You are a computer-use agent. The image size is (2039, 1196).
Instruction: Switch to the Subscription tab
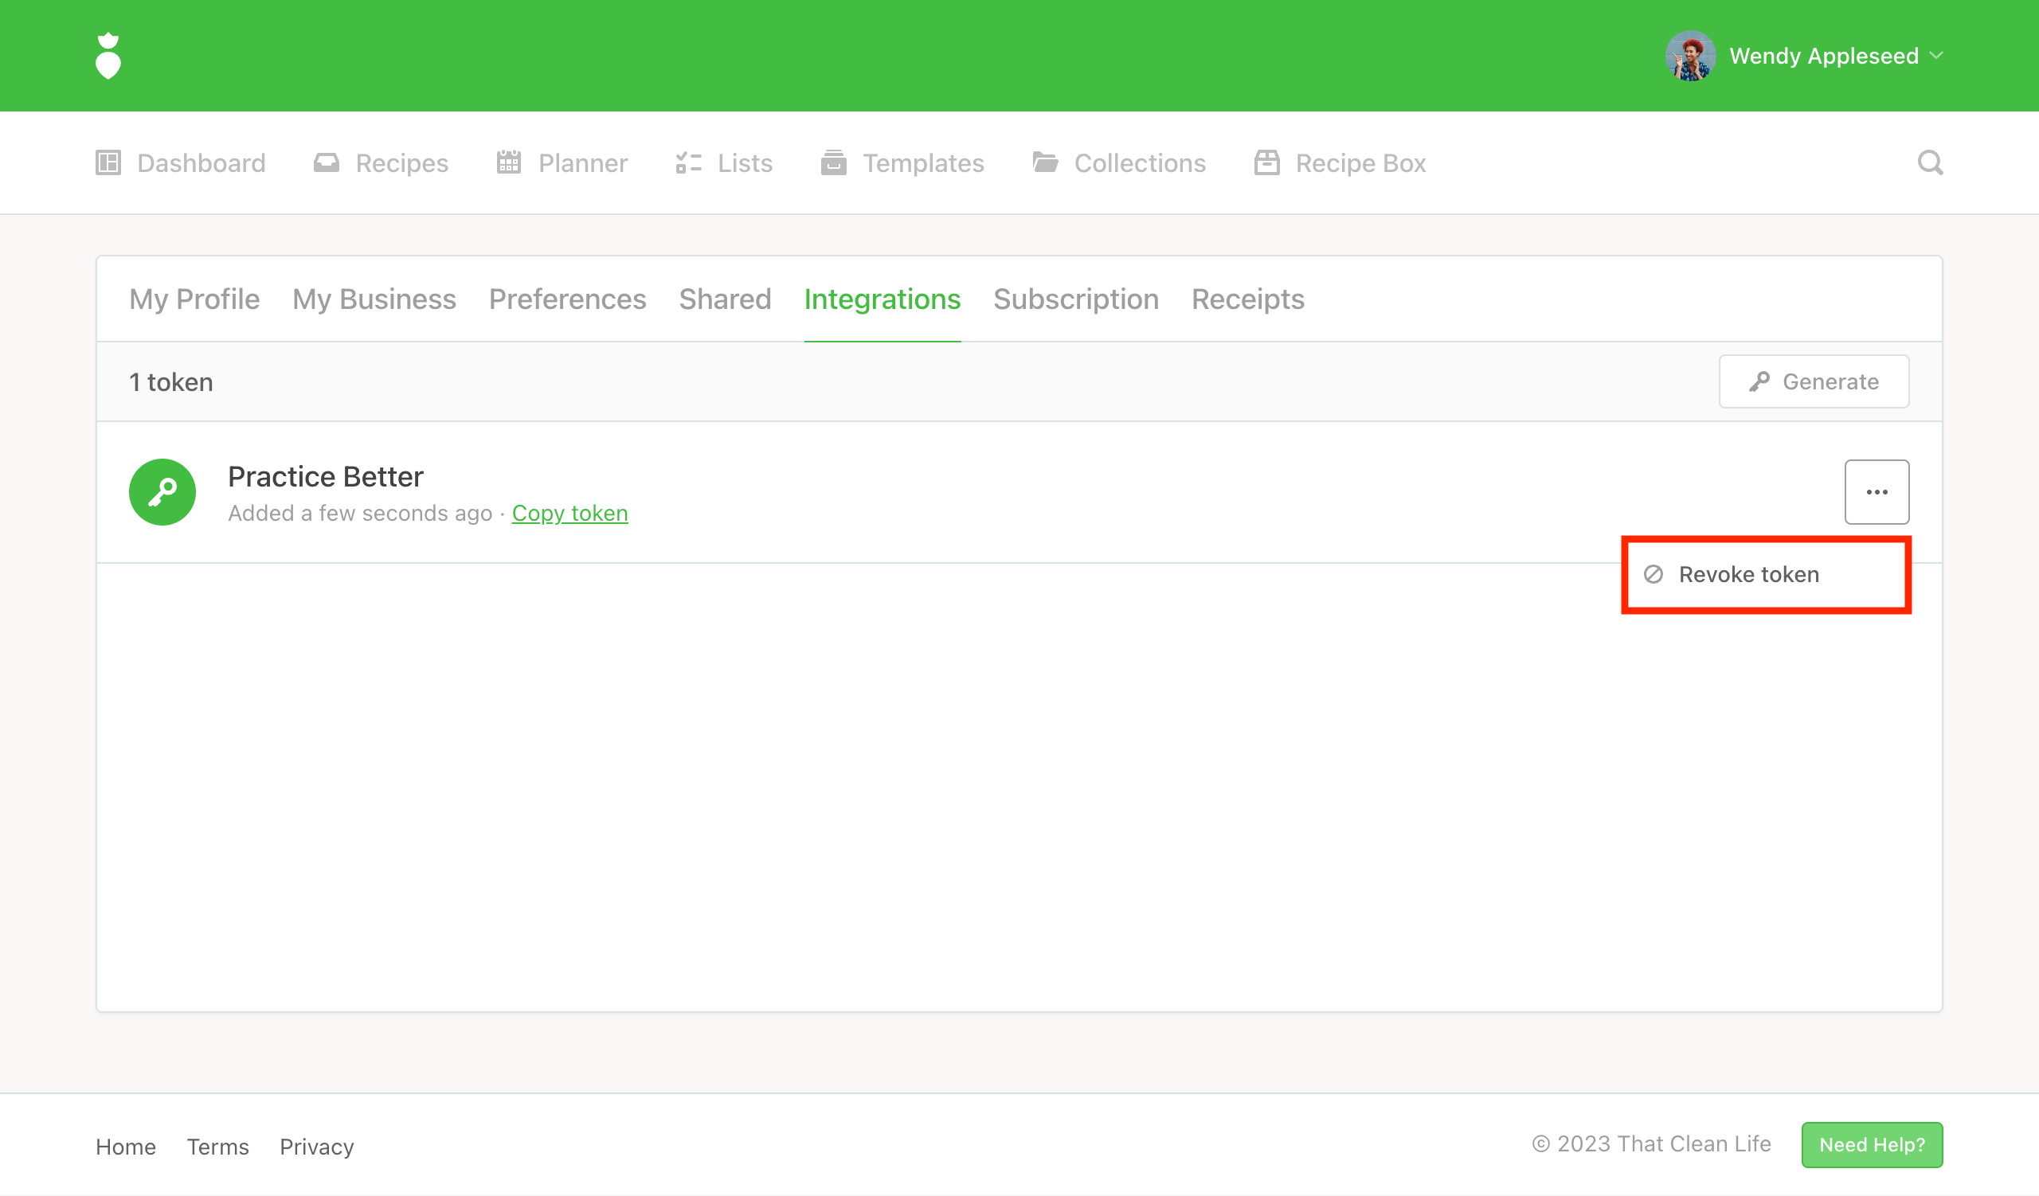click(1075, 299)
